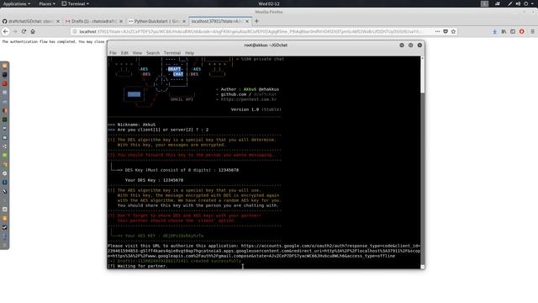Viewport: 538px width, 303px height.
Task: Open the Terminal menu in terminal menubar
Action: click(172, 53)
